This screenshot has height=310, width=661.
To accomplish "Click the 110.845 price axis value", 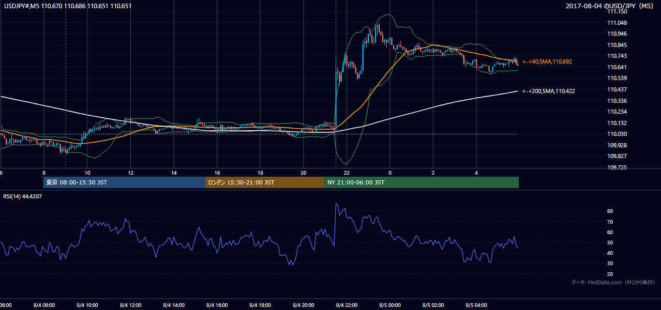I will 617,45.
